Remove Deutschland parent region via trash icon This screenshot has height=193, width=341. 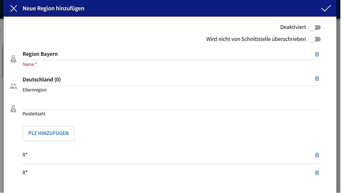click(317, 78)
